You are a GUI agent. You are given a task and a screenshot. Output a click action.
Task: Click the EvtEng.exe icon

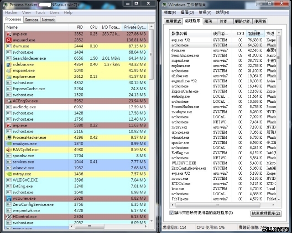(9, 186)
